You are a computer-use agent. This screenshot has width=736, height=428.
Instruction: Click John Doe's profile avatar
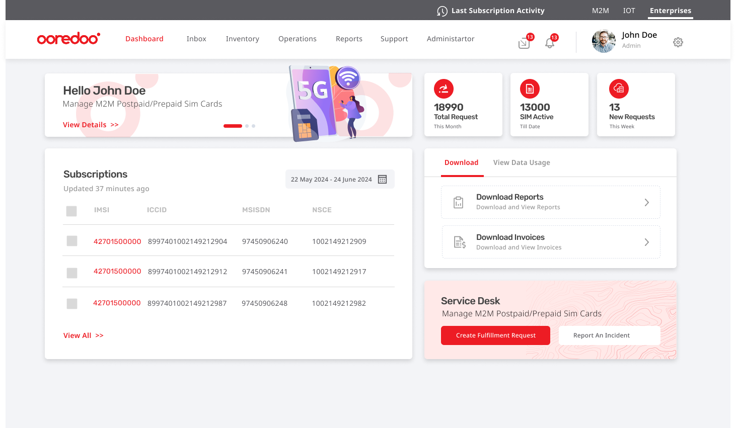coord(604,41)
